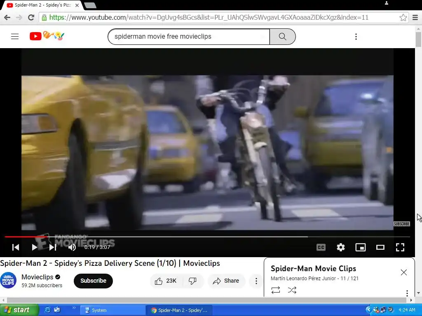422x316 pixels.
Task: Reload the current page
Action: coord(31,17)
